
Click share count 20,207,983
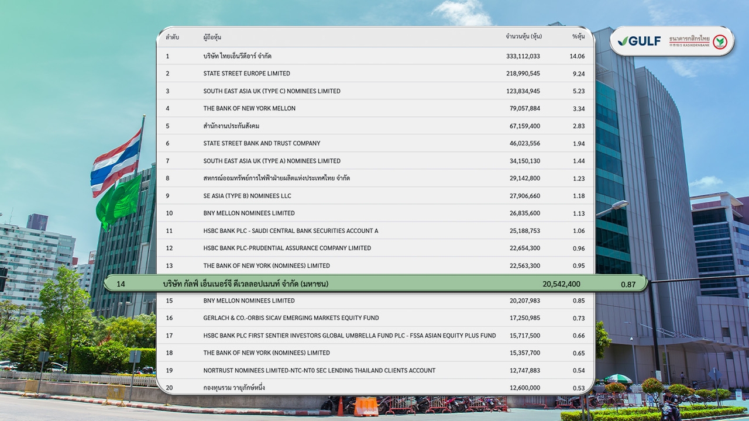(525, 301)
